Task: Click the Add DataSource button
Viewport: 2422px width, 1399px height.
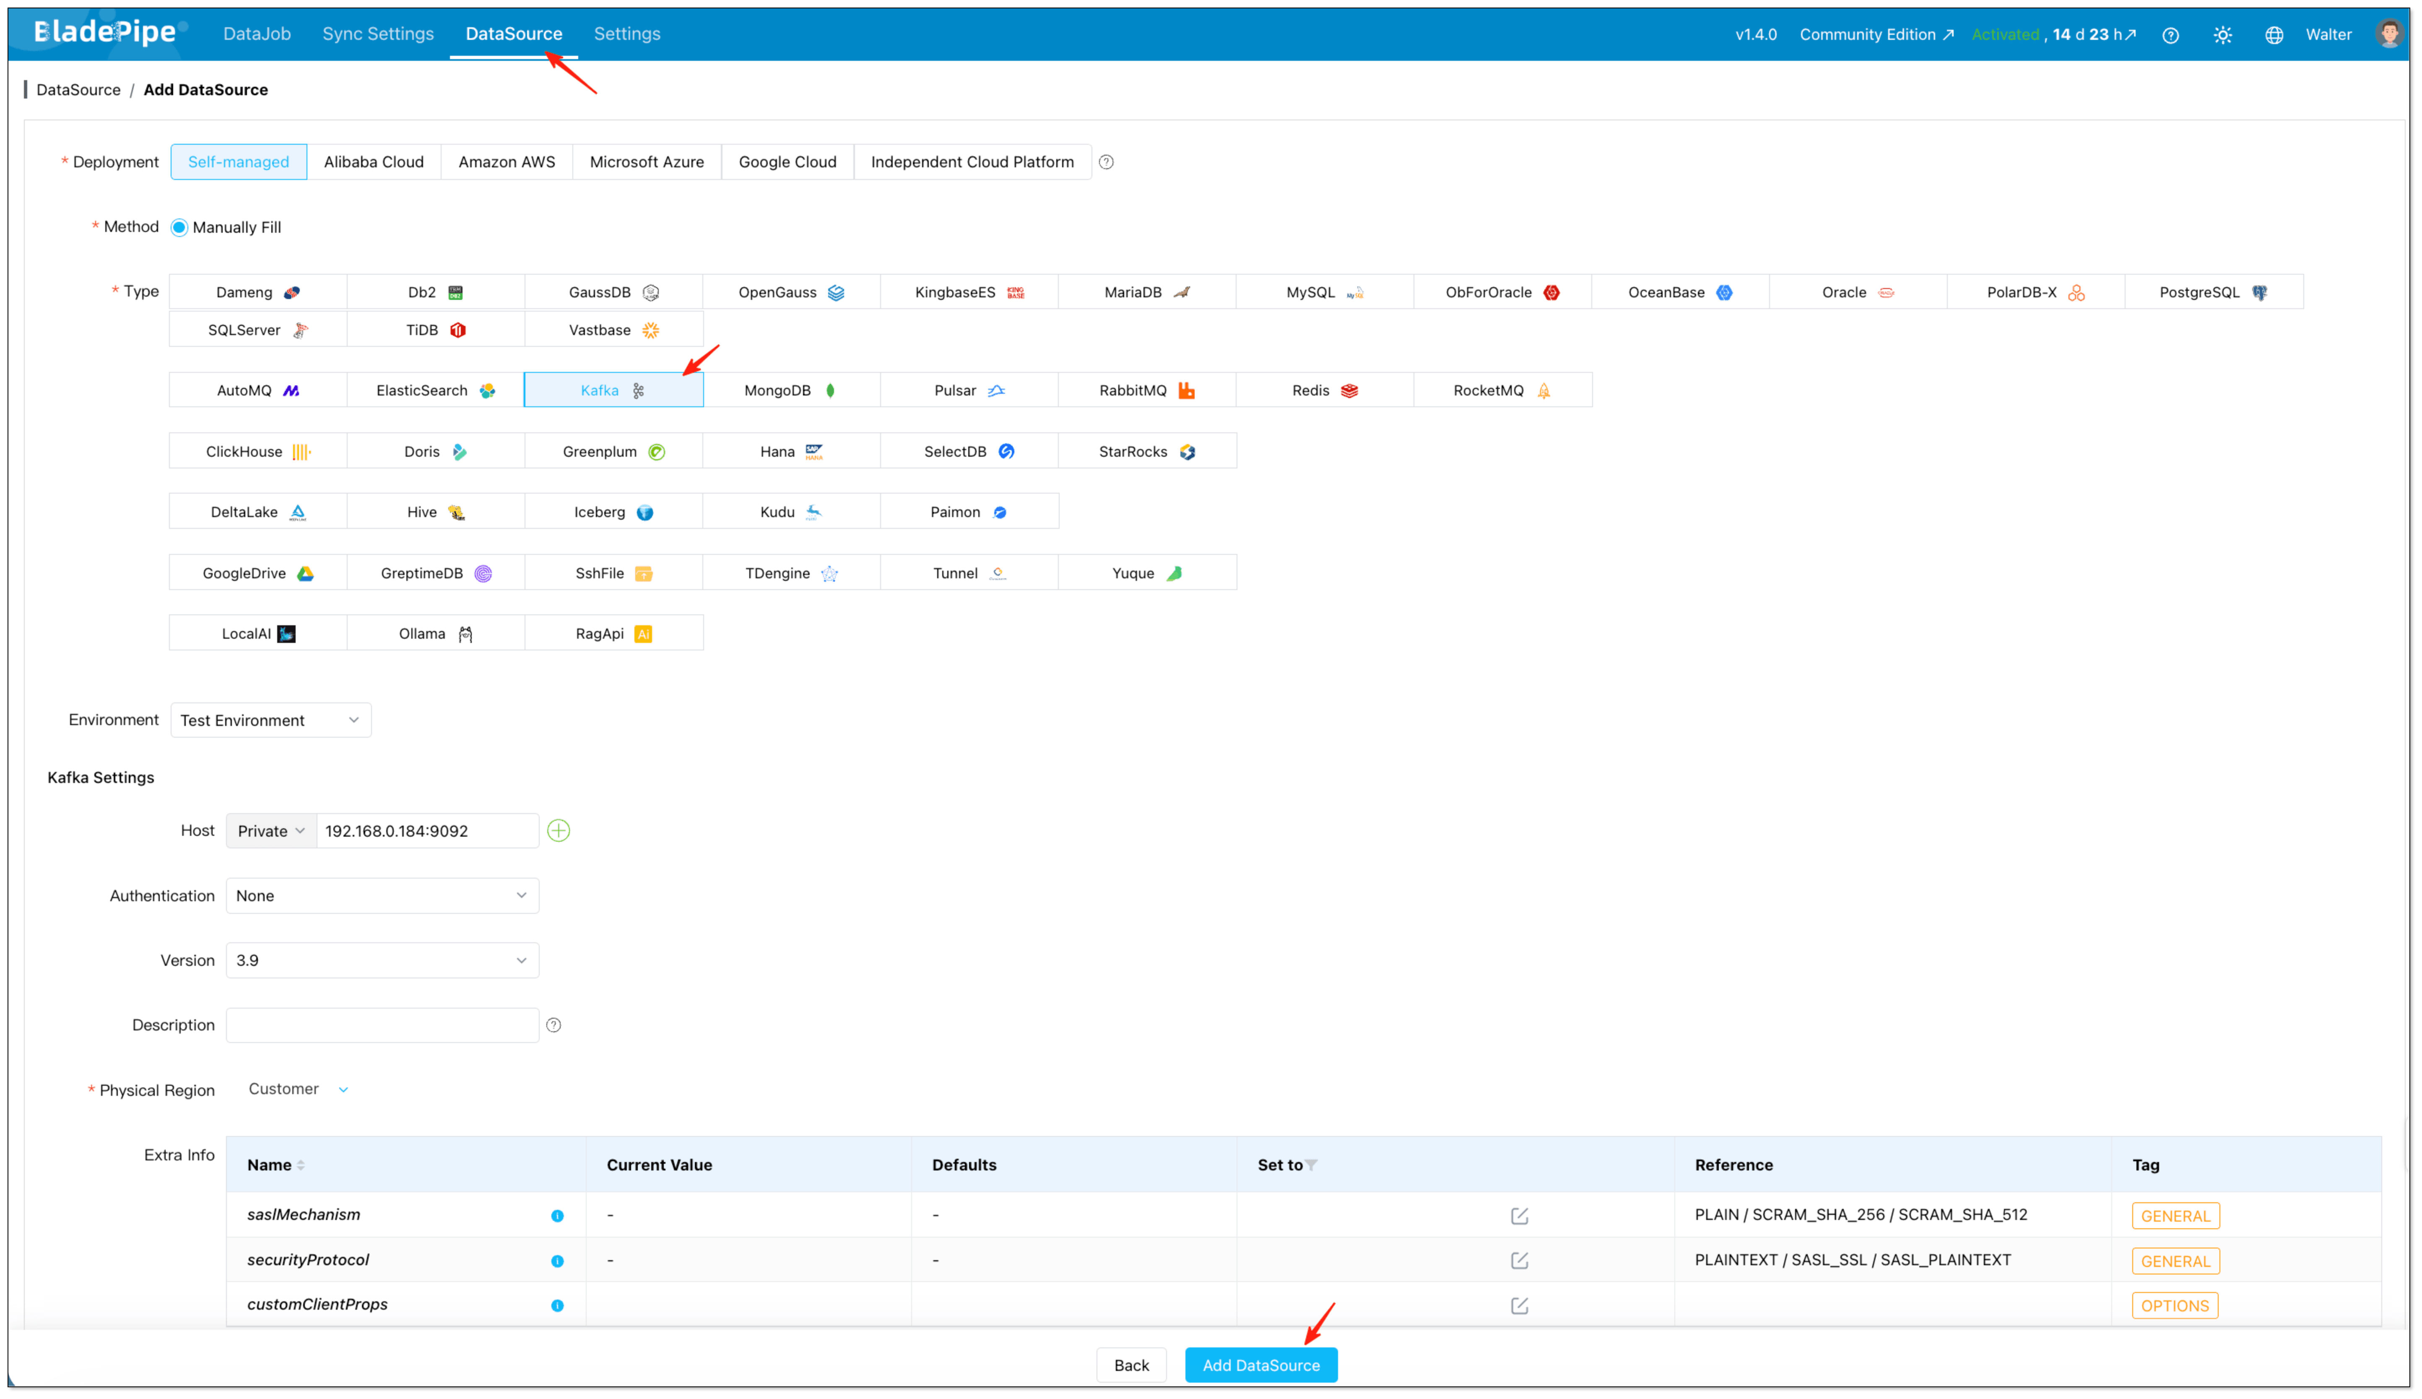Action: 1260,1365
